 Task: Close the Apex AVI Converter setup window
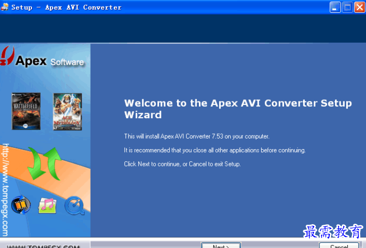point(360,8)
